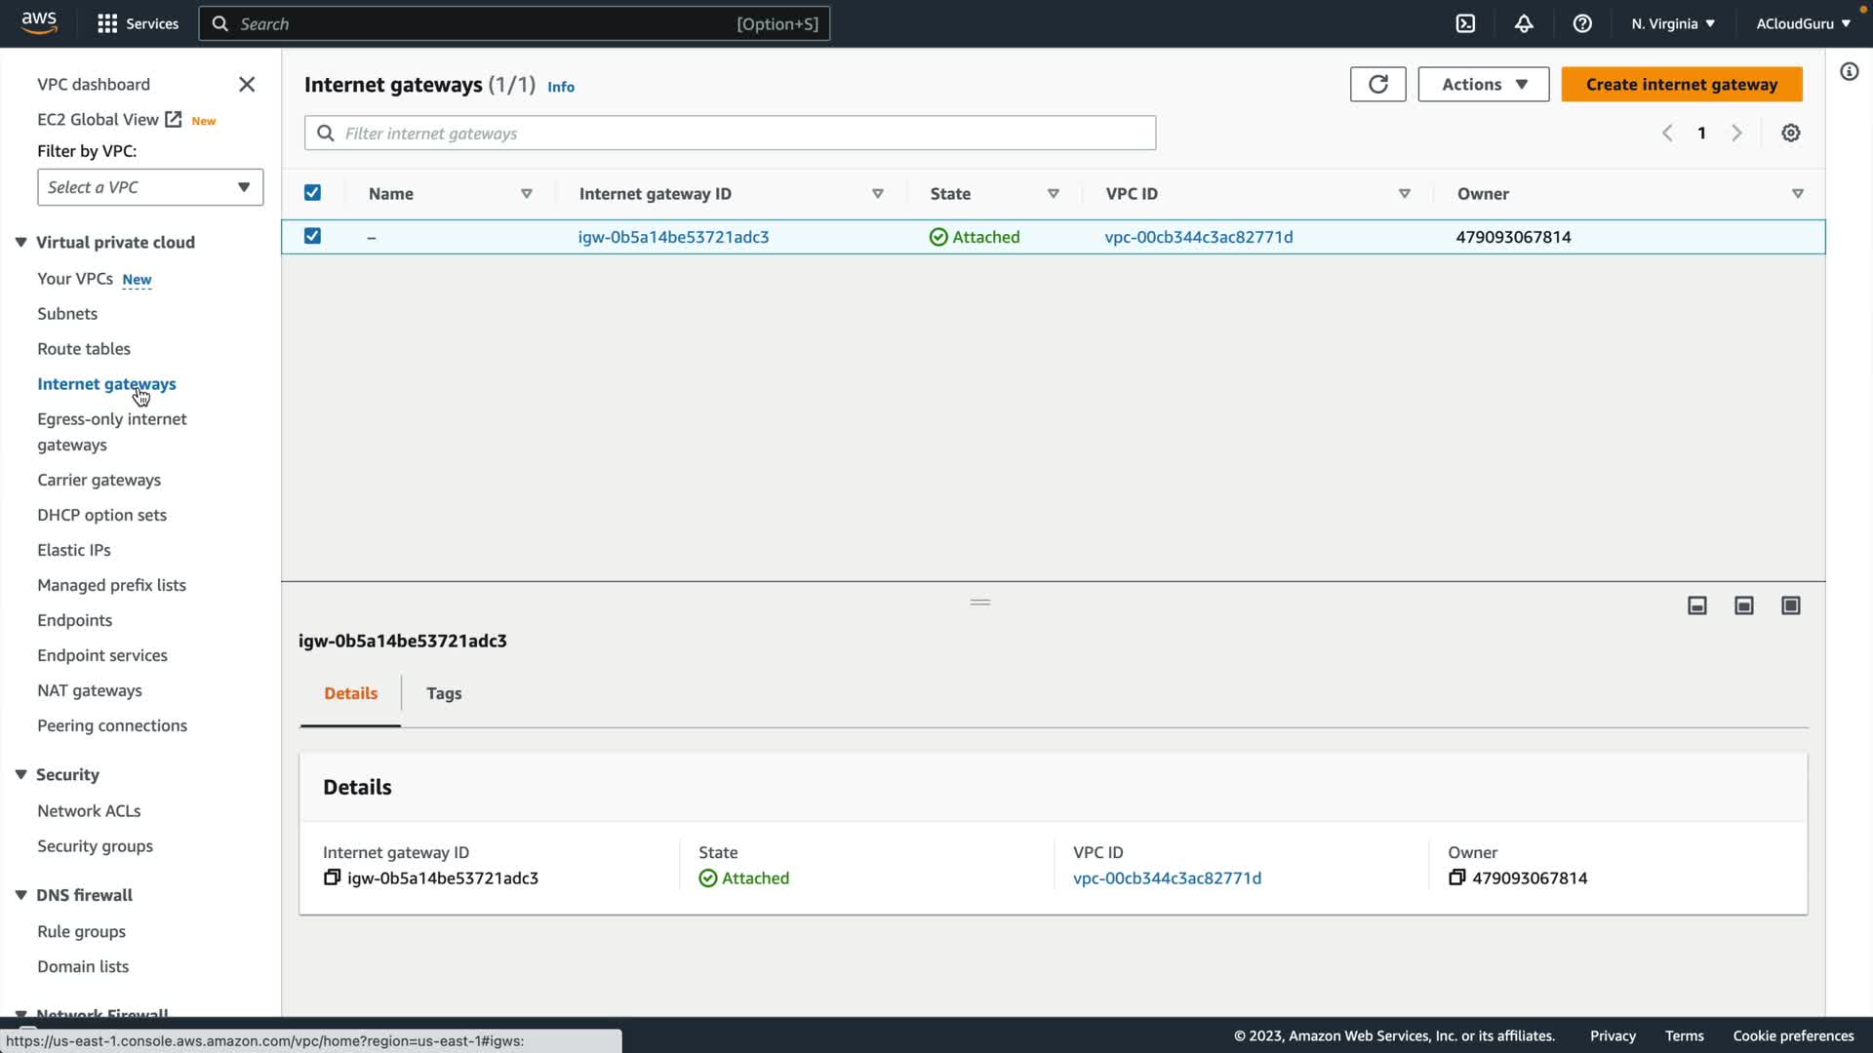Open the notifications bell icon
Screen dimensions: 1873x1053
1524,23
